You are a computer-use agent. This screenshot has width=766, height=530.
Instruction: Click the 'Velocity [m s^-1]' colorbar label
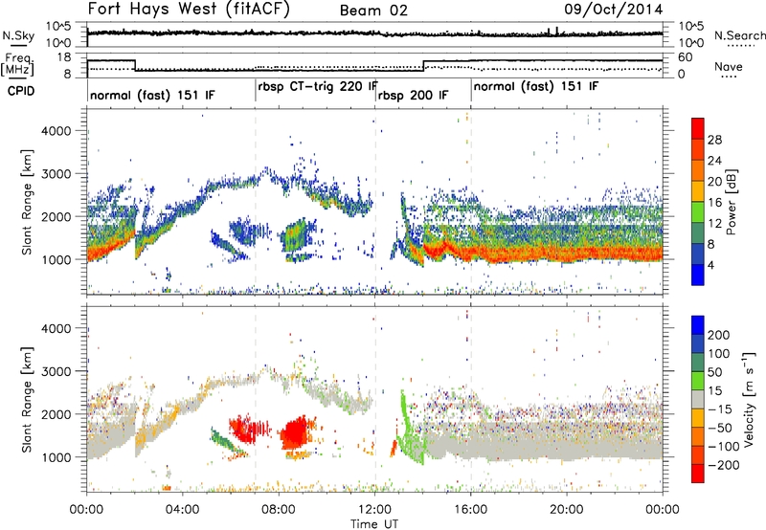pos(749,399)
